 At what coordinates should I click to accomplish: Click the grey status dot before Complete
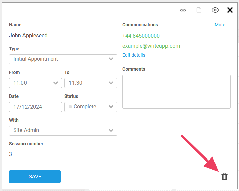pos(70,107)
